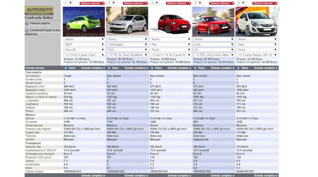
Task: Click the silver Volkswagen Polo car photo
Action: pyautogui.click(x=127, y=21)
